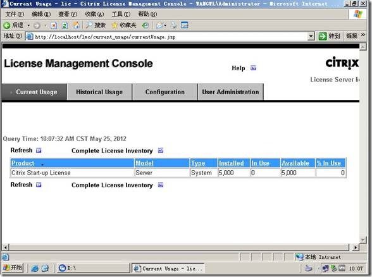The width and height of the screenshot is (372, 277).
Task: Open the 收藏(A) menu
Action: point(94,14)
